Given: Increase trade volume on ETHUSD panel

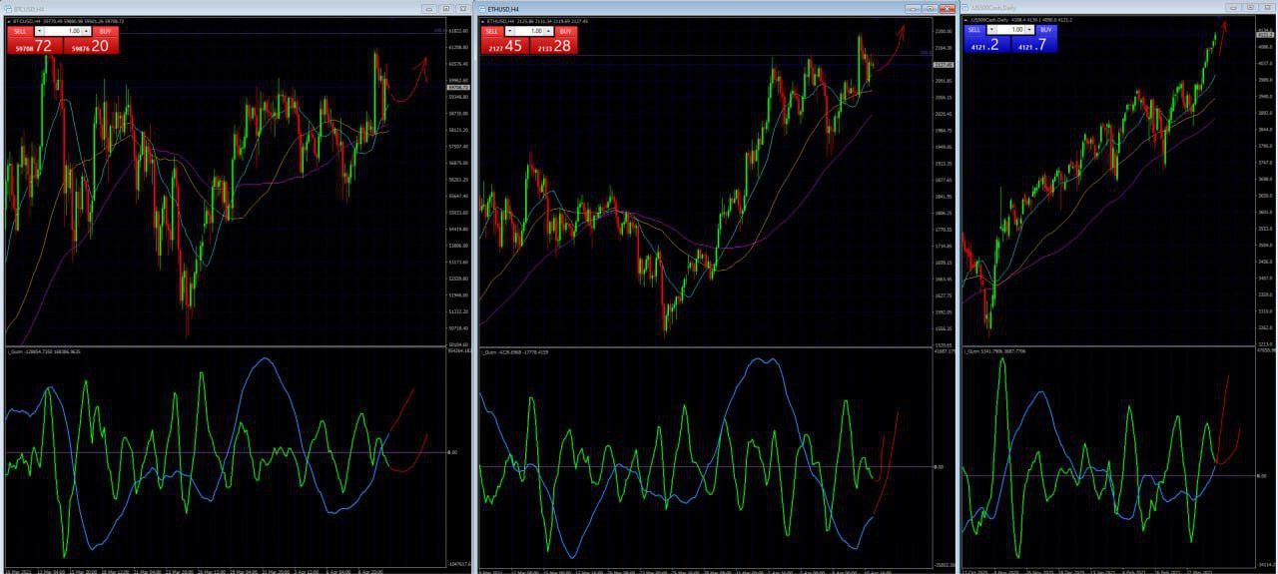Looking at the screenshot, I should pos(549,31).
